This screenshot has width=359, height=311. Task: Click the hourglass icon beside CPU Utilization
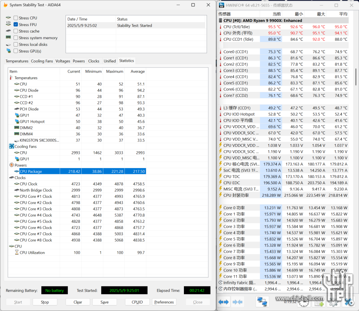pyautogui.click(x=17, y=252)
